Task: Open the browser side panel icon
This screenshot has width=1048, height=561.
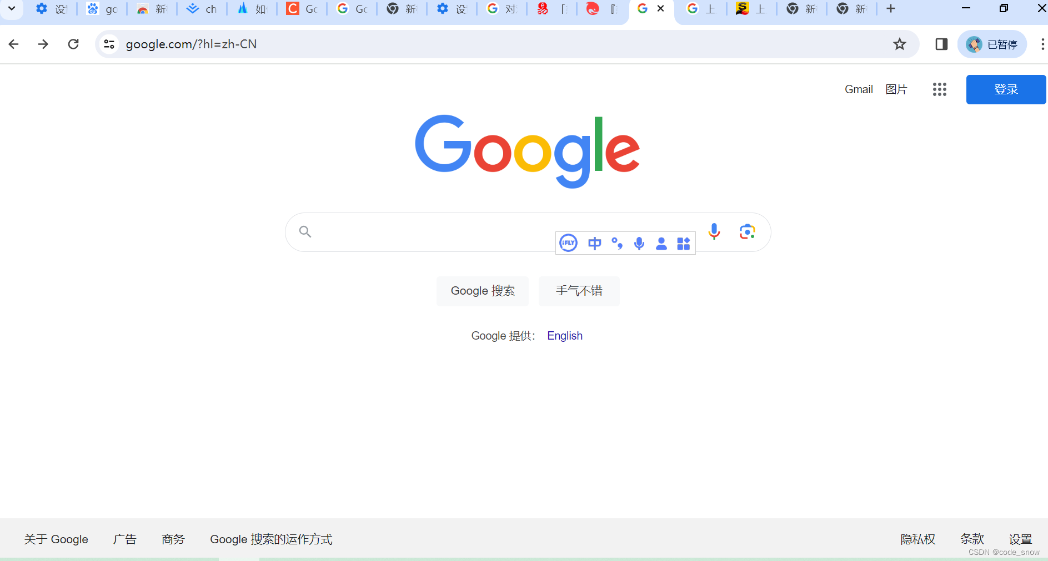Action: (941, 44)
